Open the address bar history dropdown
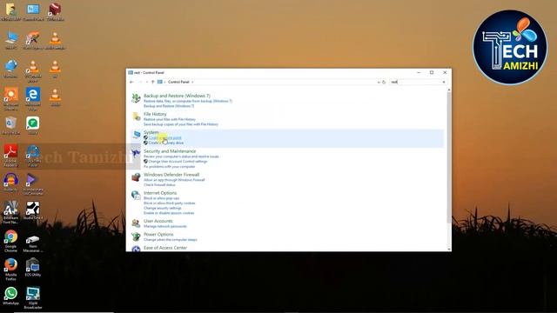This screenshot has height=313, width=557. [x=379, y=82]
